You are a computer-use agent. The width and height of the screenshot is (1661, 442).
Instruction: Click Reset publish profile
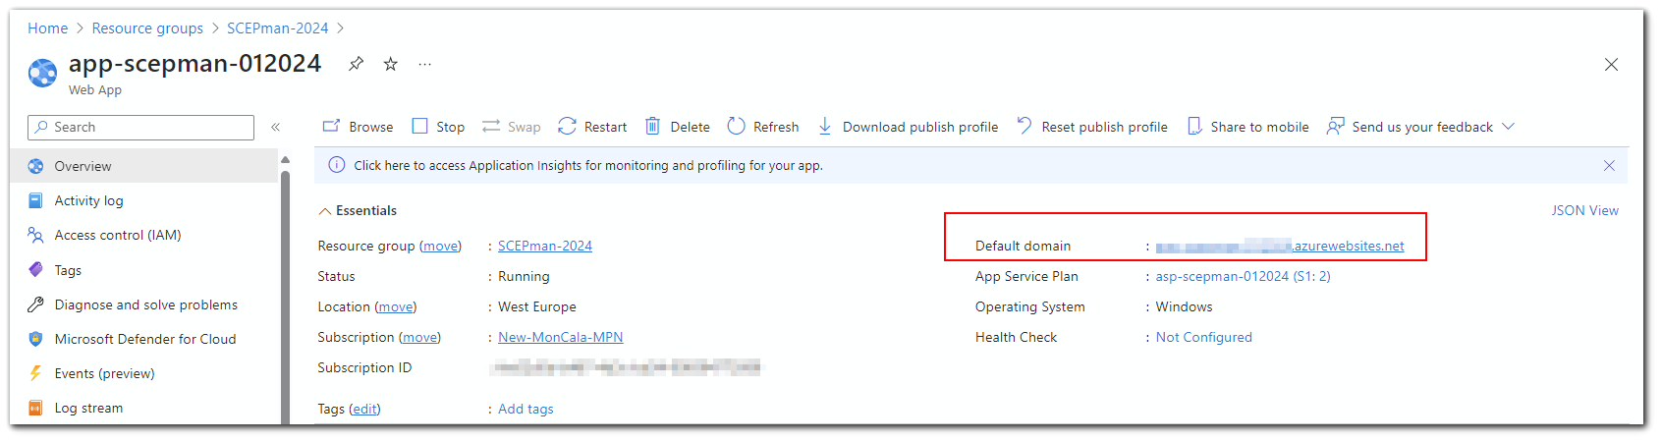[x=1092, y=127]
